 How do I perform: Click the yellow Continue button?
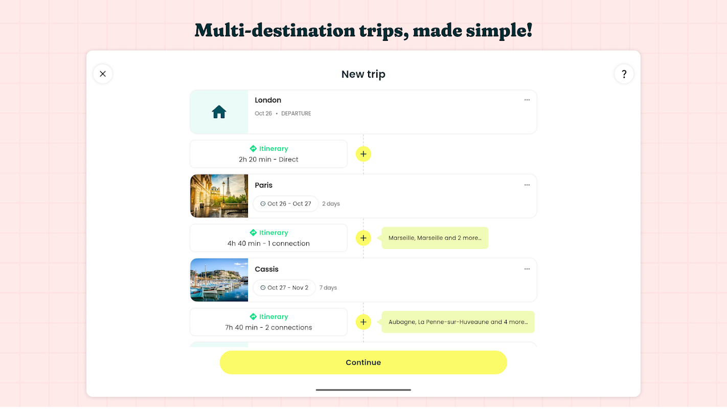point(363,362)
